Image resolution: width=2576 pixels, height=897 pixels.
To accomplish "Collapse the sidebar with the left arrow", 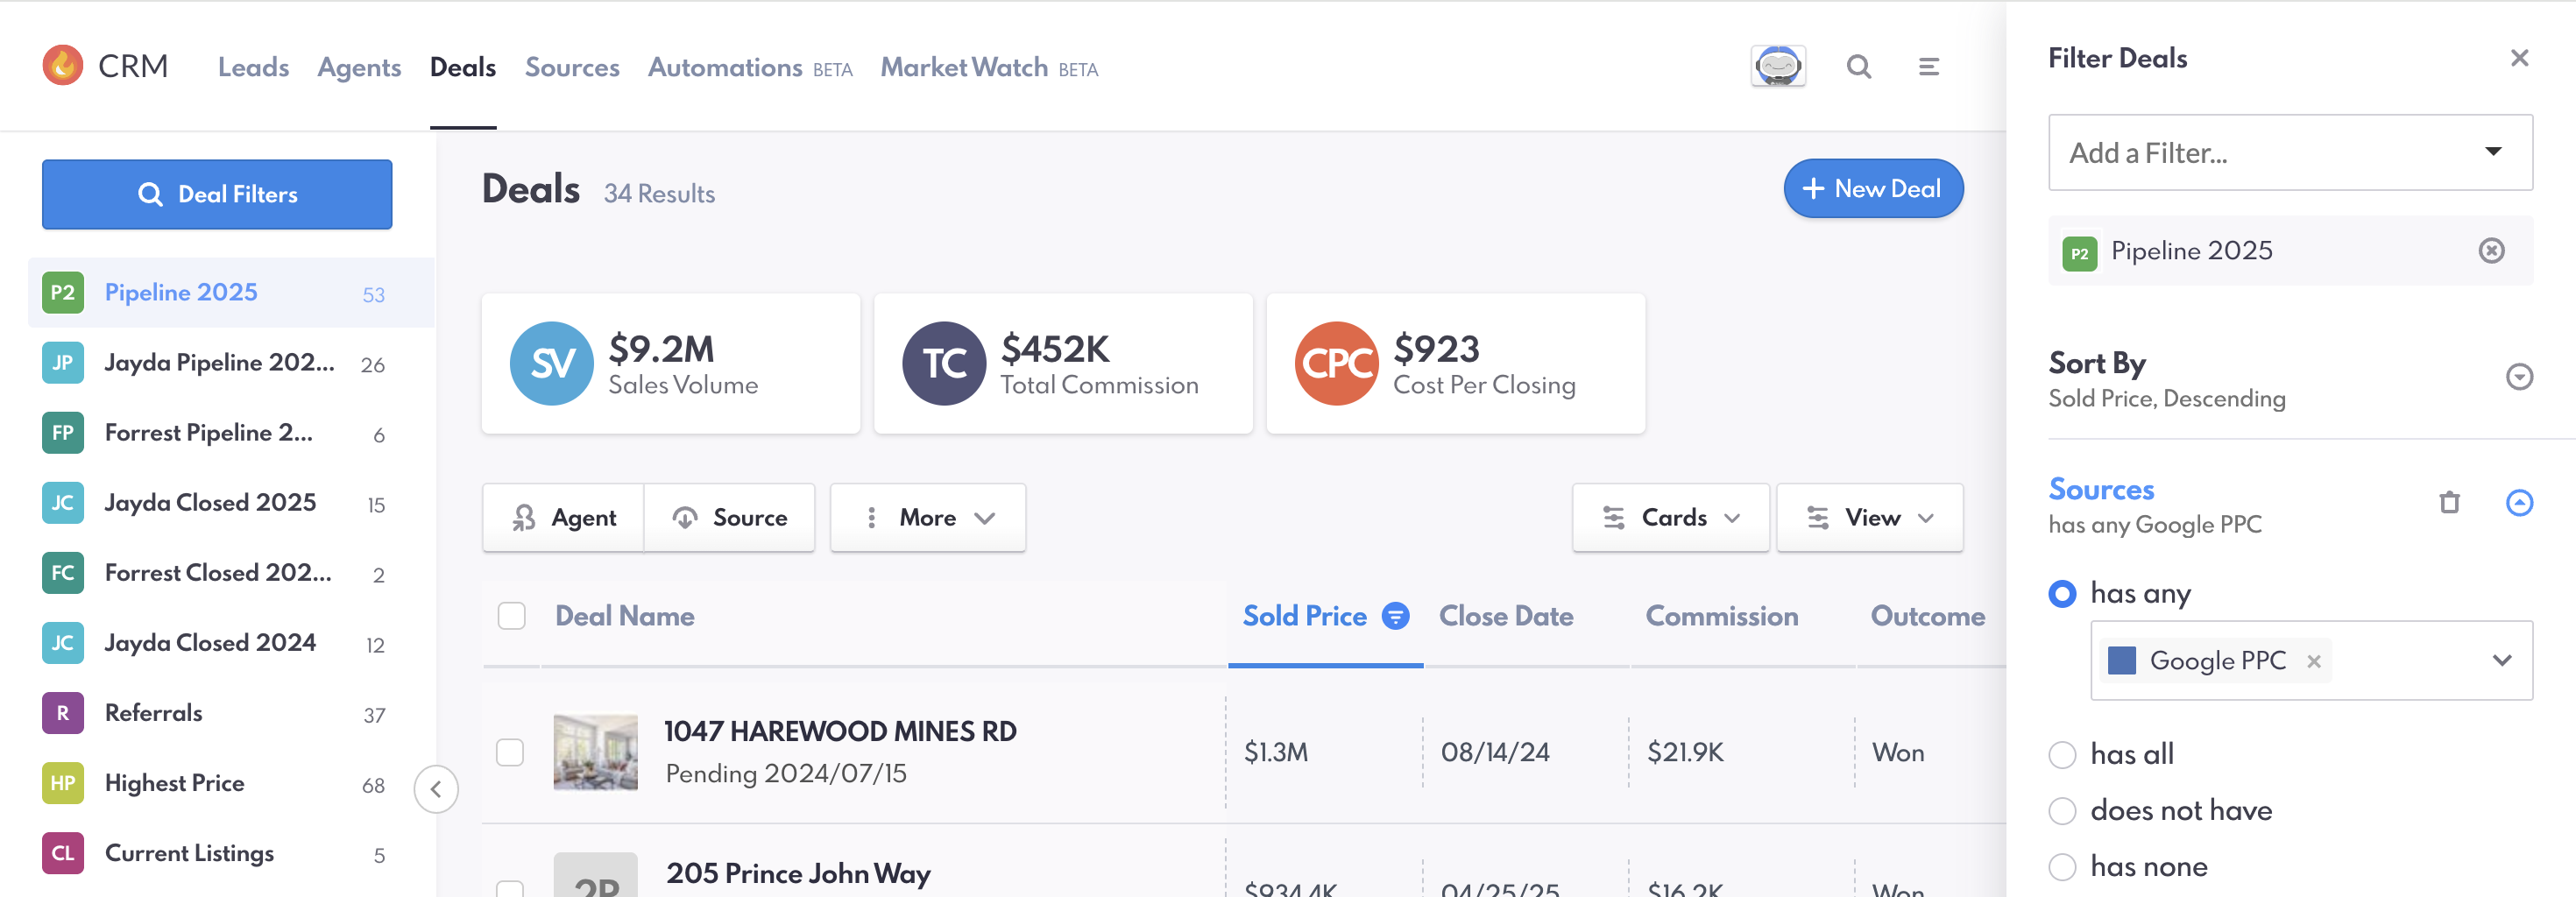I will pyautogui.click(x=436, y=789).
